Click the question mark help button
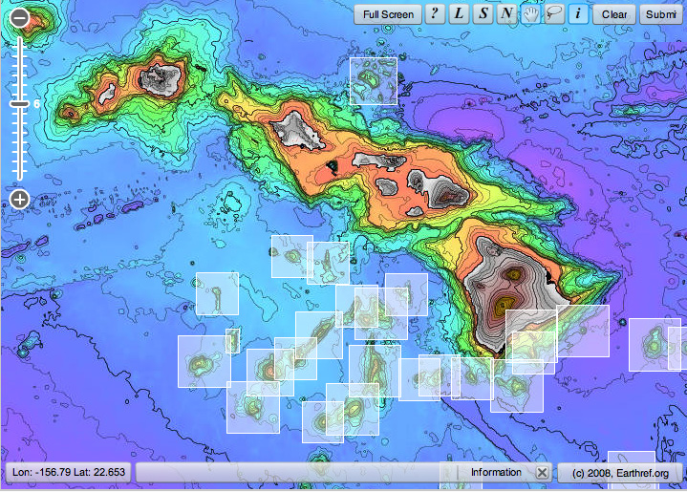 click(x=435, y=14)
